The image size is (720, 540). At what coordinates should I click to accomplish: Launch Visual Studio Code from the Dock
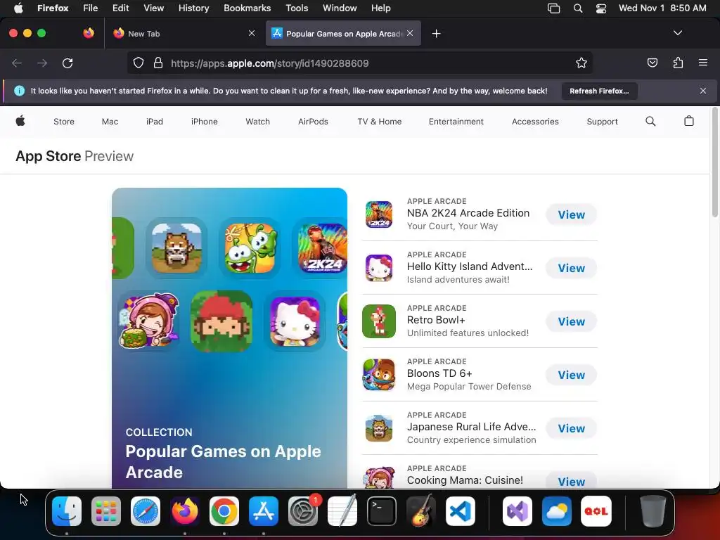point(461,511)
